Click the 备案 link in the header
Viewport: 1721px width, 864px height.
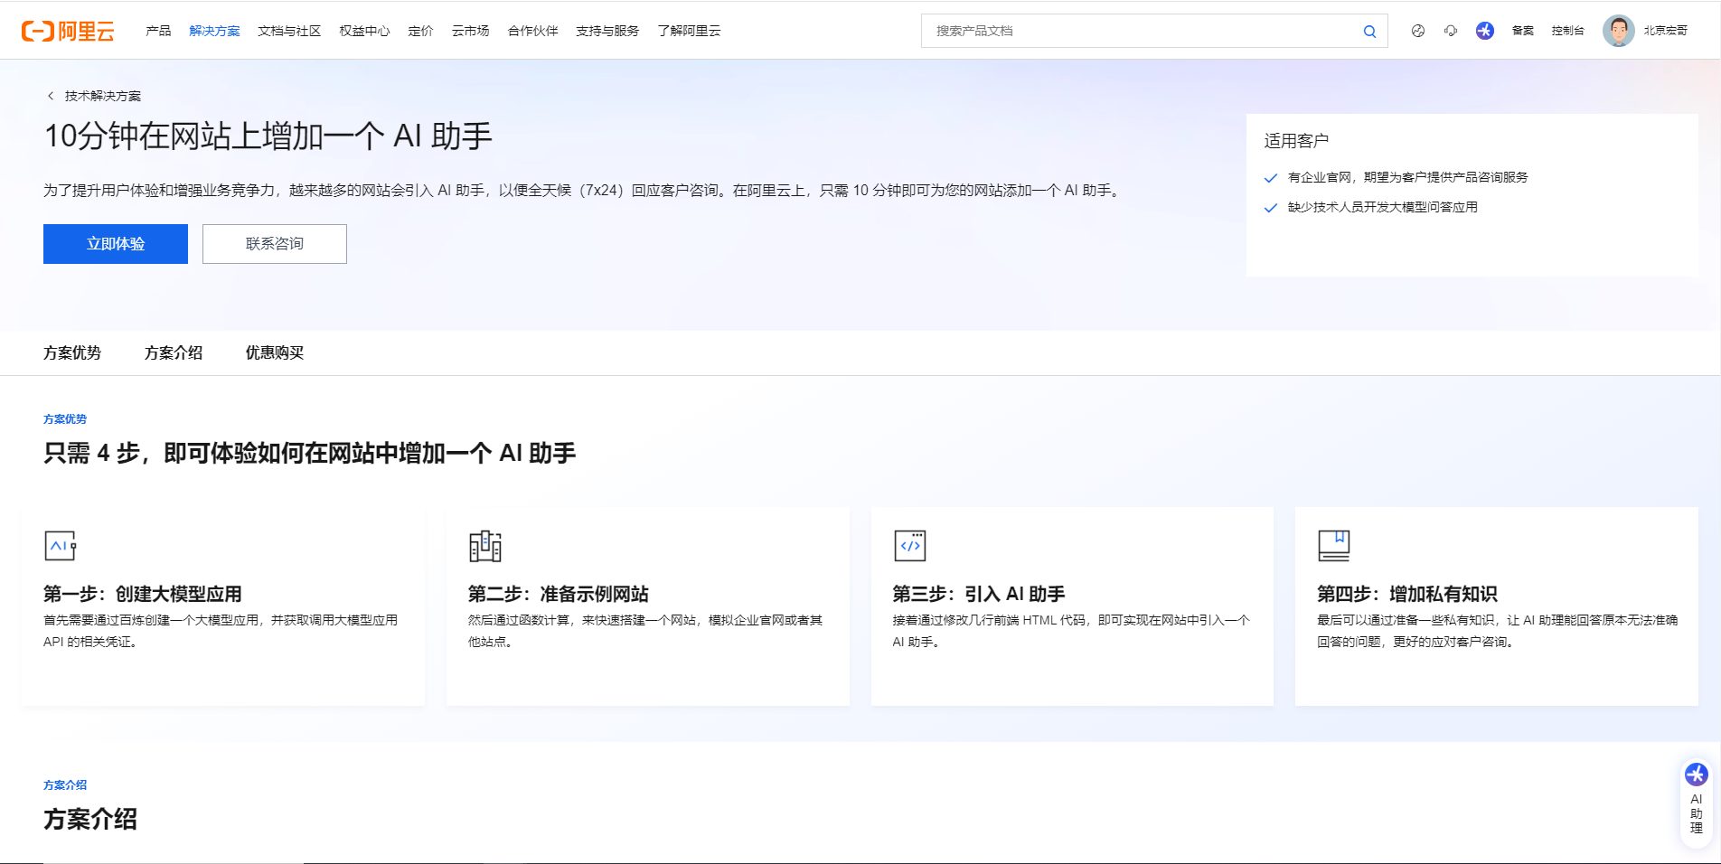pyautogui.click(x=1523, y=31)
